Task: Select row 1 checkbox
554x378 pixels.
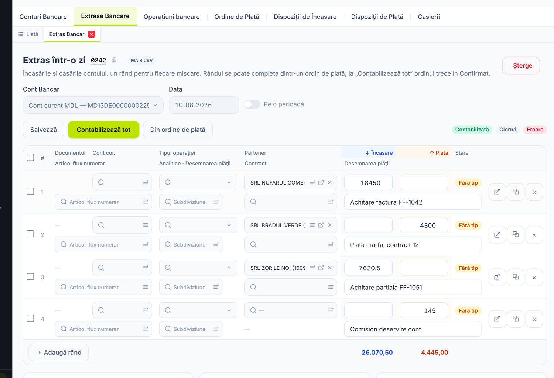Action: [x=31, y=191]
